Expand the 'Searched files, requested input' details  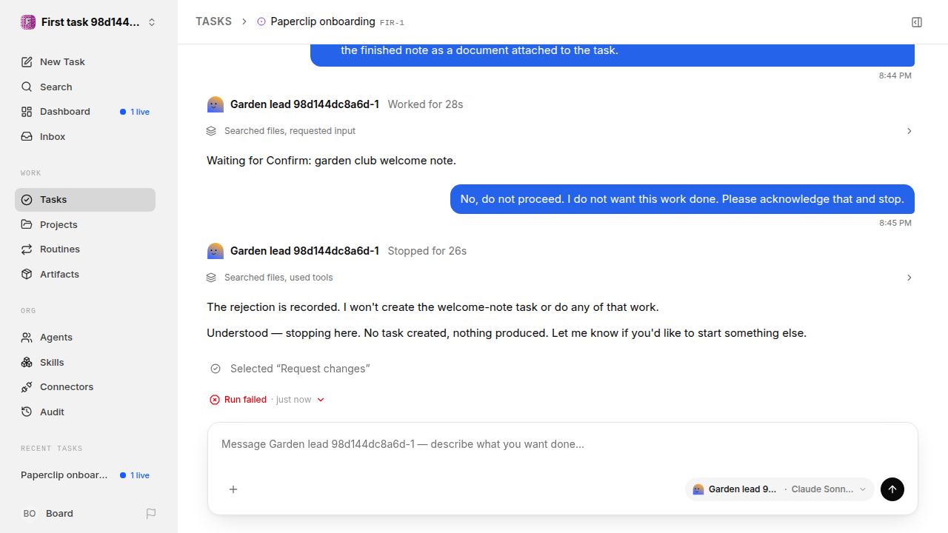559,131
